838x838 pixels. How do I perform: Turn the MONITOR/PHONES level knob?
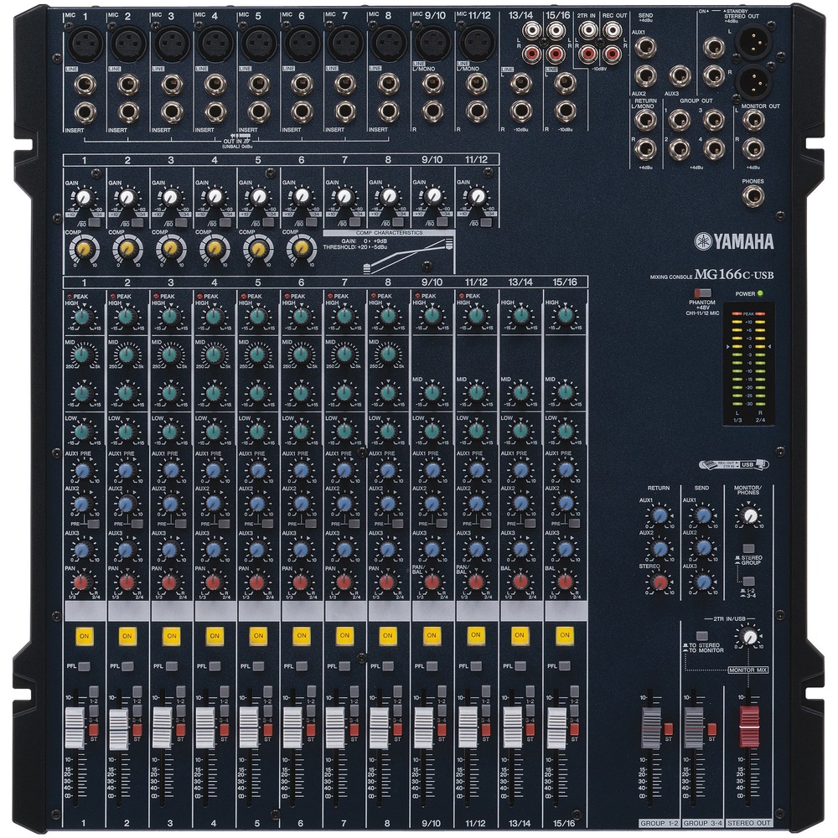[x=750, y=515]
